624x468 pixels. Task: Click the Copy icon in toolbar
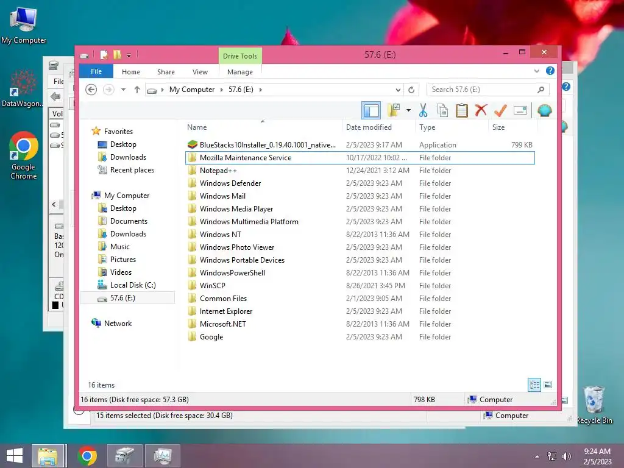442,110
